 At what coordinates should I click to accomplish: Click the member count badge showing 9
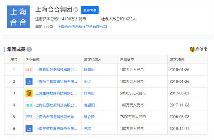29,50
